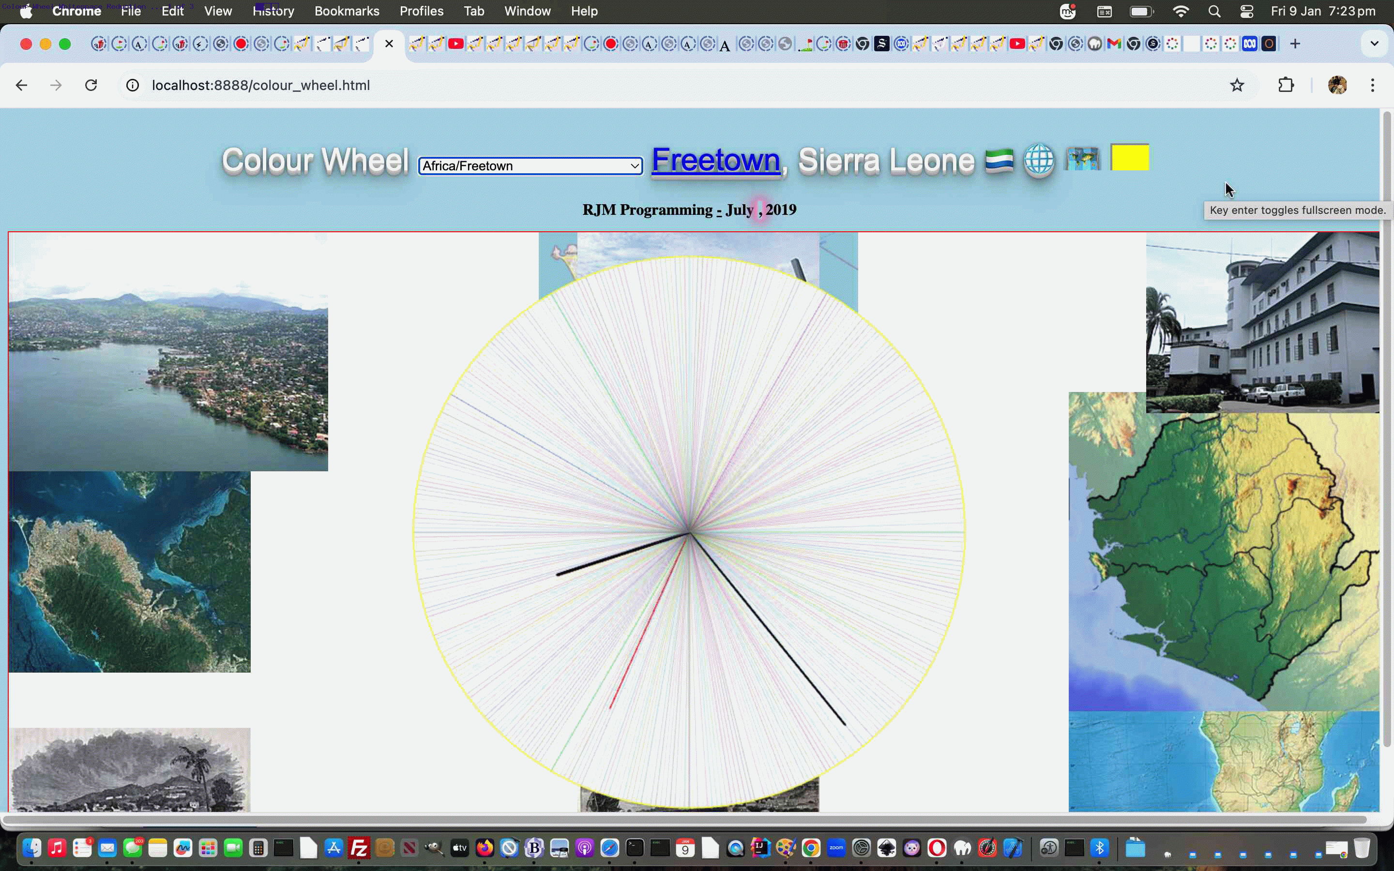The height and width of the screenshot is (871, 1394).
Task: Open Zoom from the dock
Action: point(836,848)
